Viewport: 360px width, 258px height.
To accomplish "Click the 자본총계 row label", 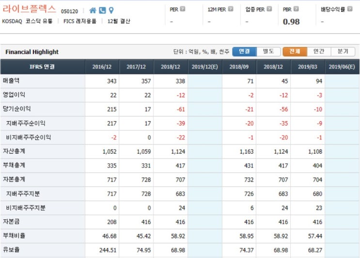I will (x=14, y=179).
